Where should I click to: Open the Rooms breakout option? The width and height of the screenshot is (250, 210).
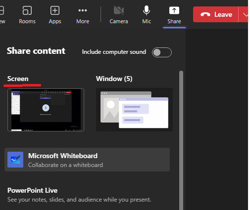27,15
